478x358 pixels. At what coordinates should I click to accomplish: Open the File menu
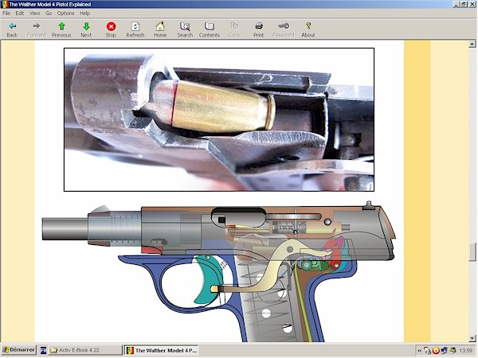(x=6, y=13)
